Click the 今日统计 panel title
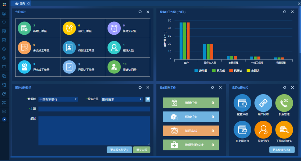301x161 pixels. [20, 12]
